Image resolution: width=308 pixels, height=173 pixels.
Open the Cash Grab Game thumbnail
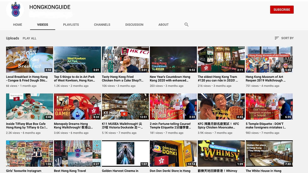[77, 106]
